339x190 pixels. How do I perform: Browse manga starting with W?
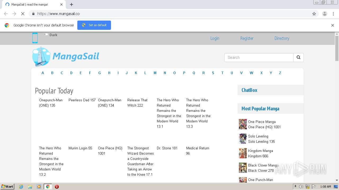click(x=251, y=73)
